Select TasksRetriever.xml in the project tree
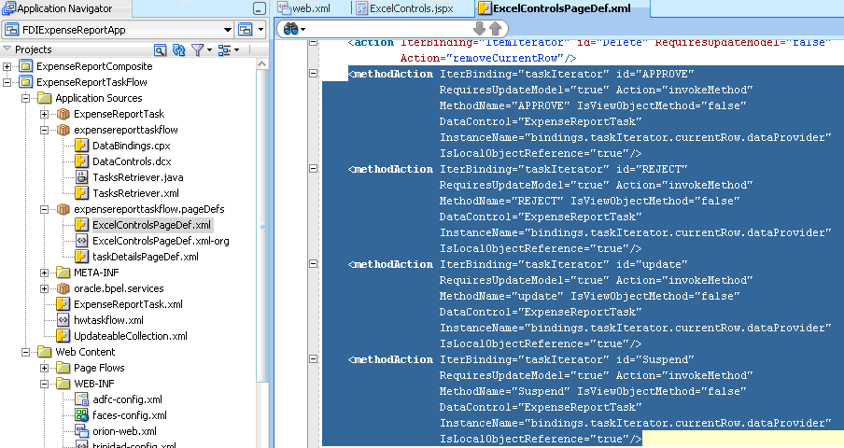This screenshot has height=448, width=844. coord(135,193)
